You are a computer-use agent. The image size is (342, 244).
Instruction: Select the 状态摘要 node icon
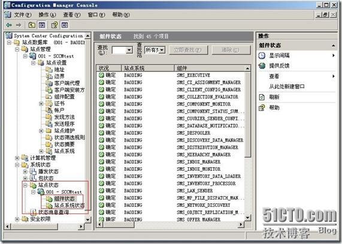[x=49, y=144]
